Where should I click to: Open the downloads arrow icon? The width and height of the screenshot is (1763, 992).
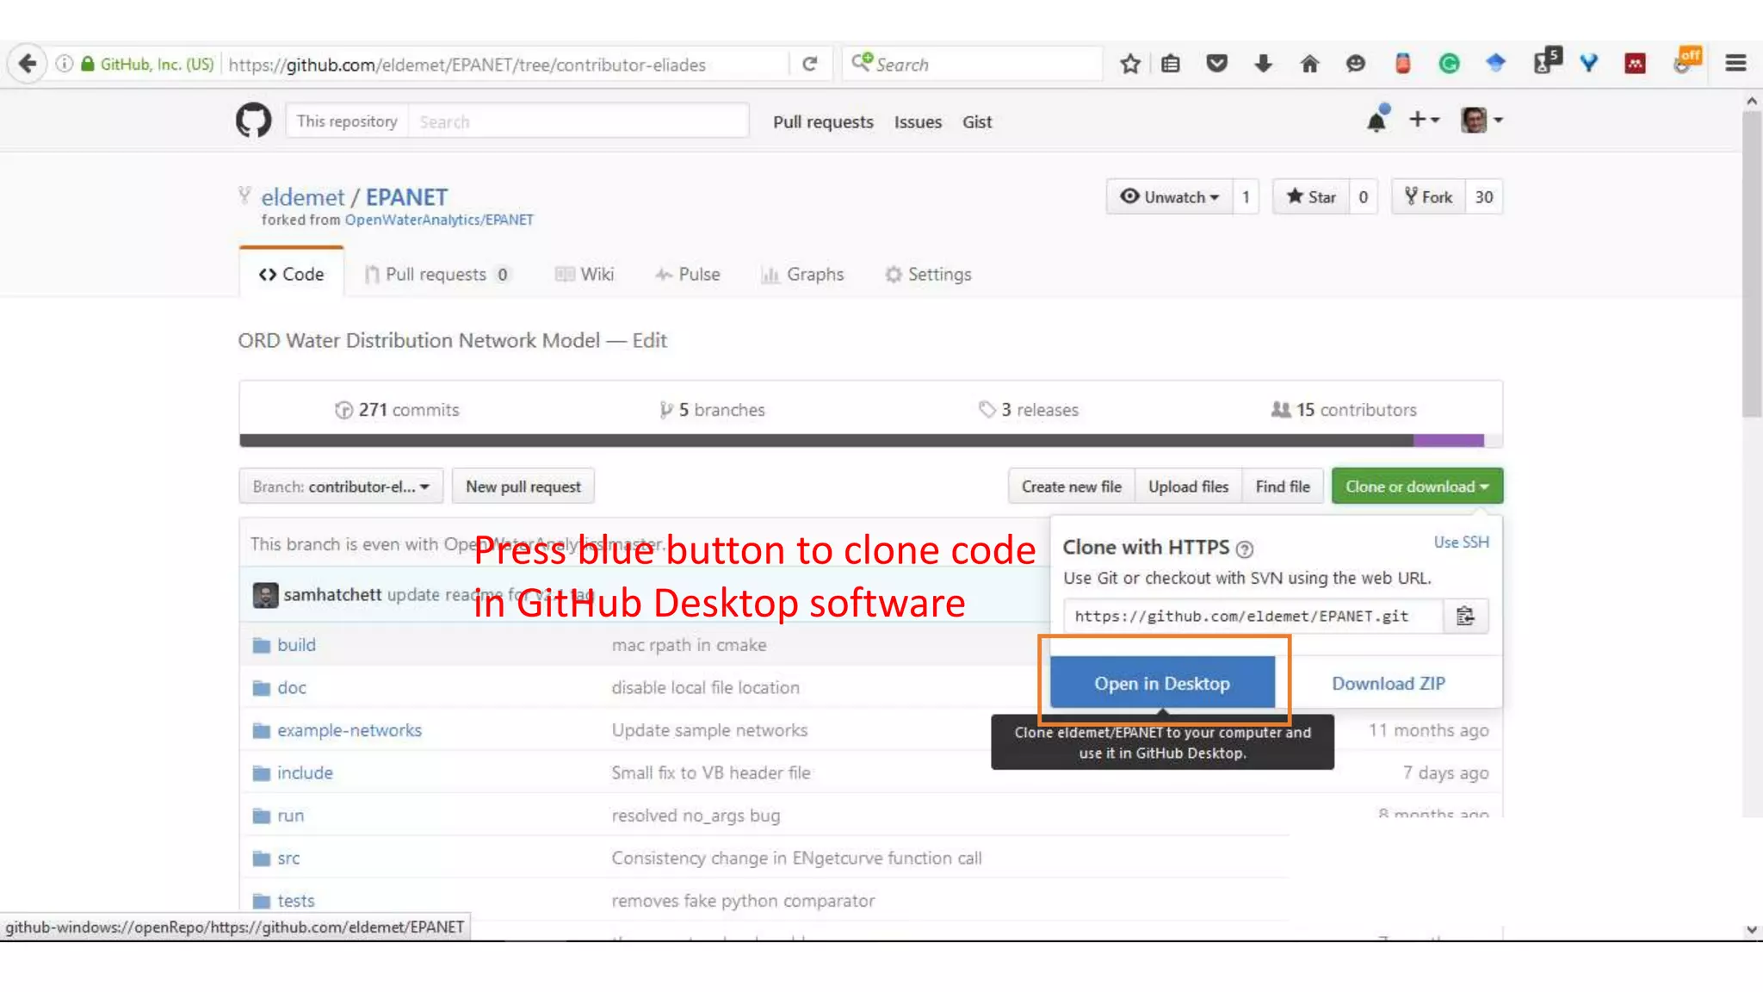[1263, 64]
